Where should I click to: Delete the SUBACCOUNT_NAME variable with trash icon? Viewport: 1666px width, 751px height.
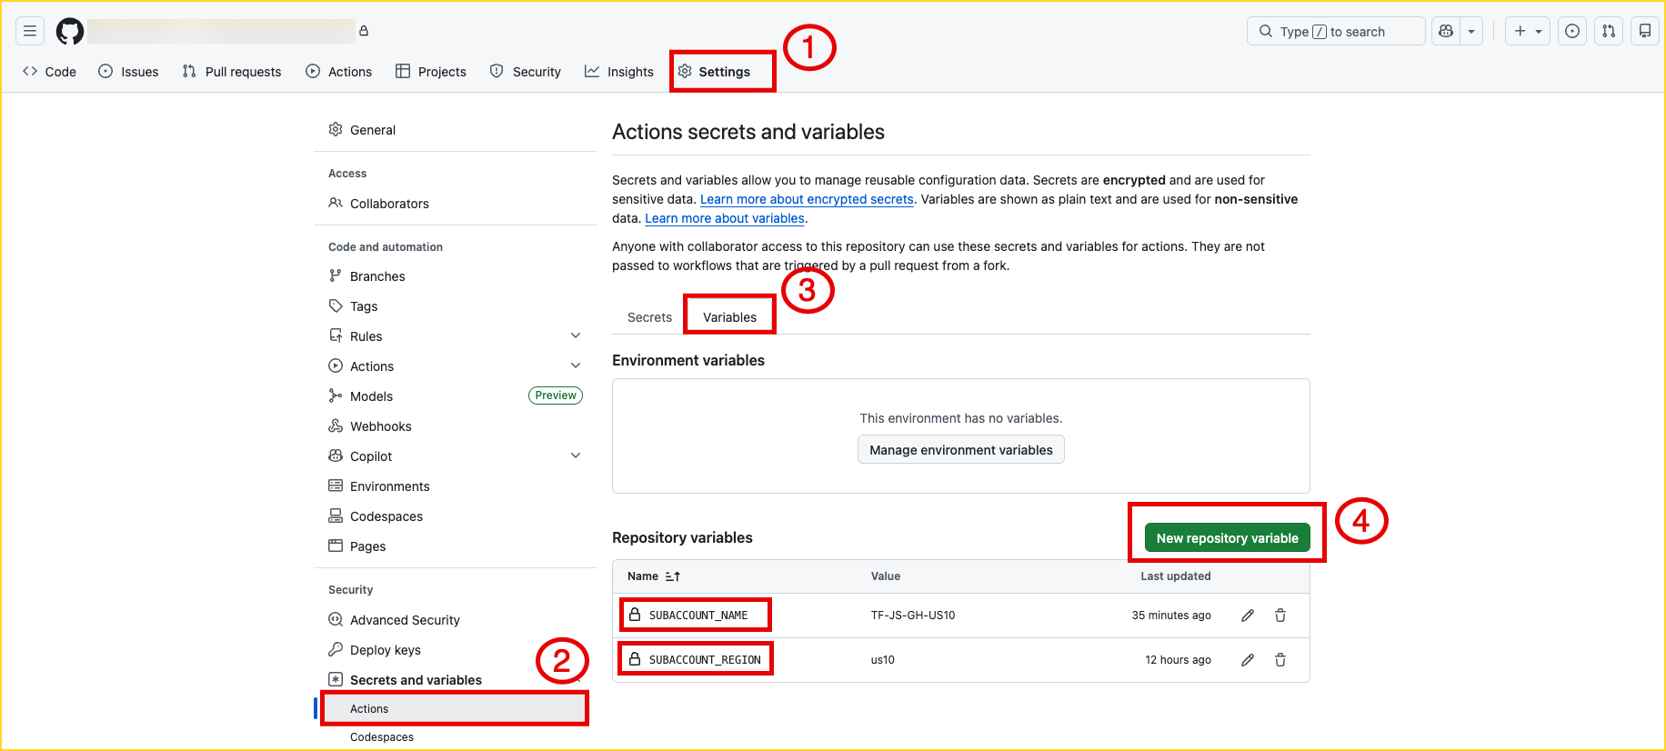click(1280, 616)
